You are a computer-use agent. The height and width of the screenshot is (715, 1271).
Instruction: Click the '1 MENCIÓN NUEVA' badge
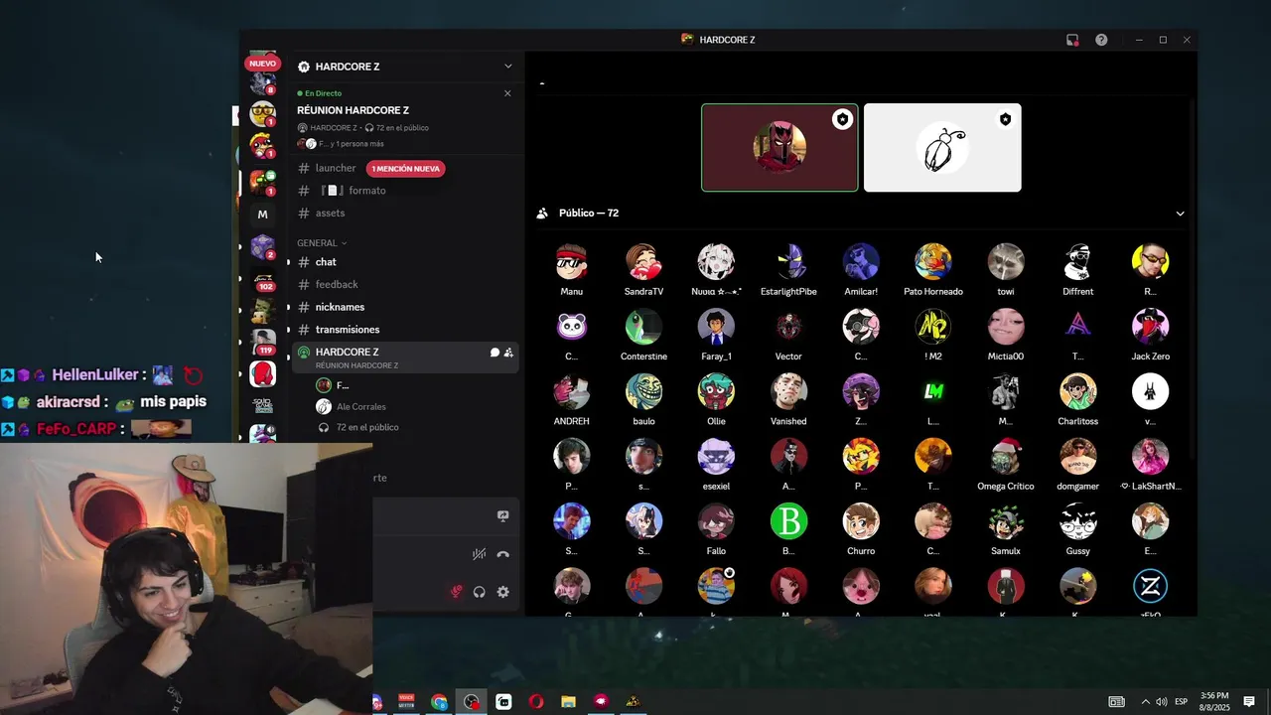pyautogui.click(x=405, y=169)
